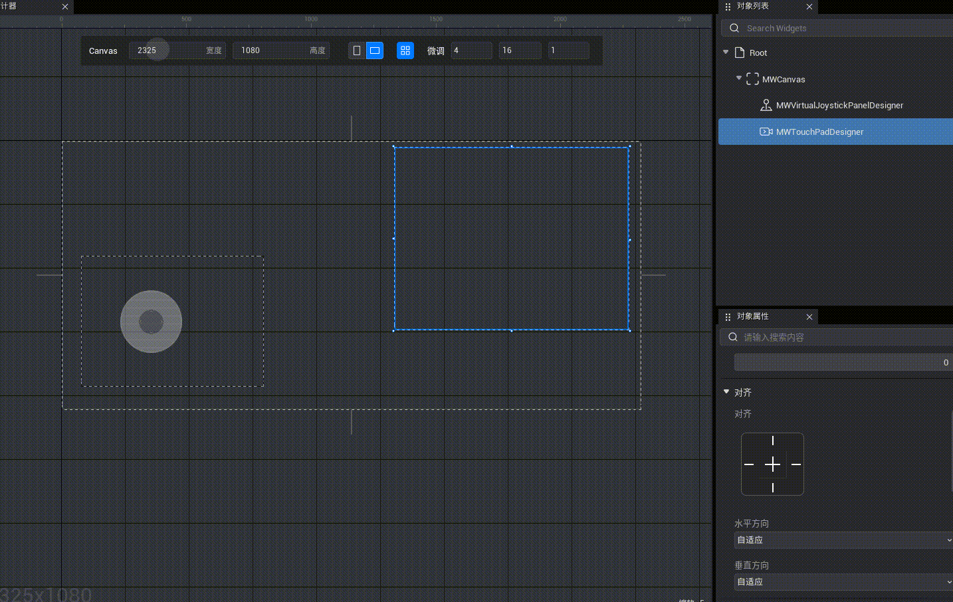Select landscape orientation icon in Canvas toolbar

pyautogui.click(x=375, y=50)
